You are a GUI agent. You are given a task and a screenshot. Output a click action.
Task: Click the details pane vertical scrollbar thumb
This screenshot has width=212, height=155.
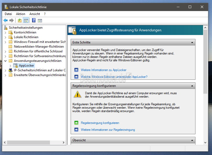[x=205, y=62]
